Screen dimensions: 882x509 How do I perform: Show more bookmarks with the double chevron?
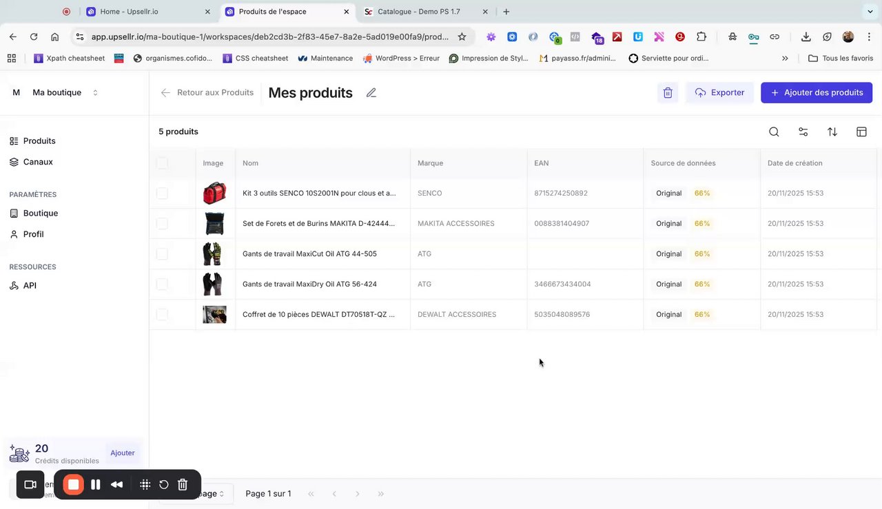coord(785,59)
